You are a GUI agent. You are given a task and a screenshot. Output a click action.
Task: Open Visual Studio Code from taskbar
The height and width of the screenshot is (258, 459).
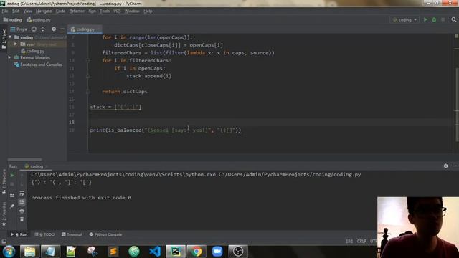pos(155,252)
